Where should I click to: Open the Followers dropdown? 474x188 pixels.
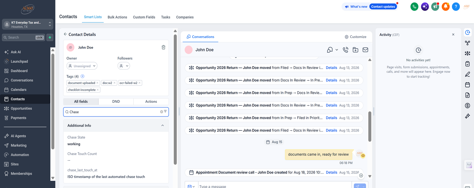124,66
